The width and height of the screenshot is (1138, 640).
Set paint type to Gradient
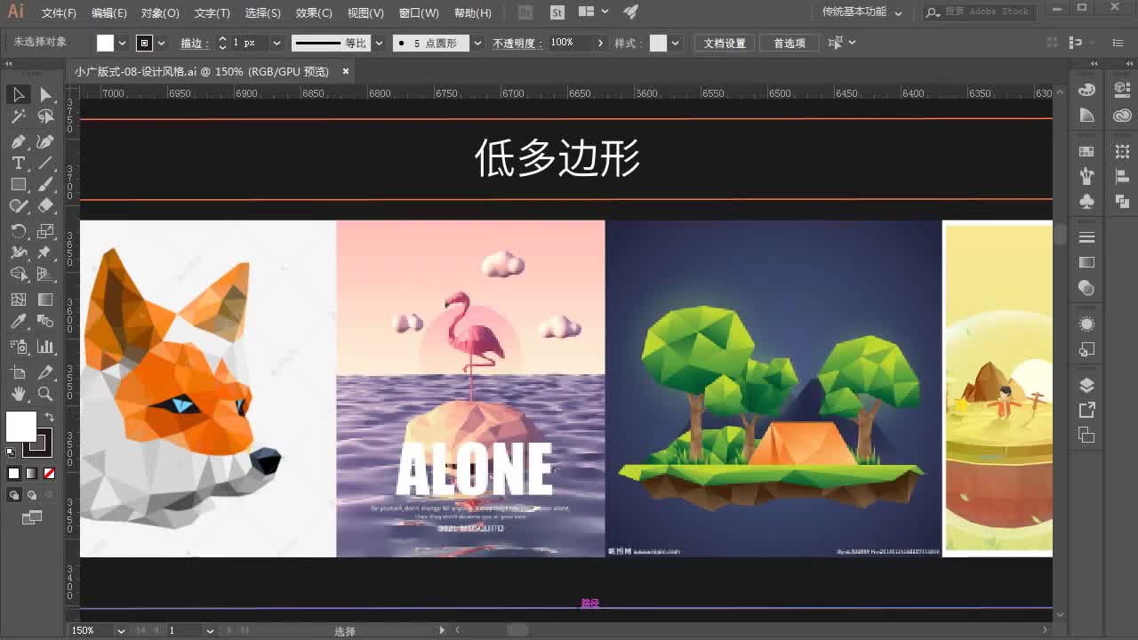pos(31,474)
